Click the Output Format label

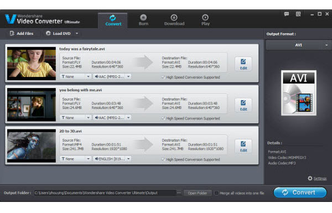tap(281, 34)
